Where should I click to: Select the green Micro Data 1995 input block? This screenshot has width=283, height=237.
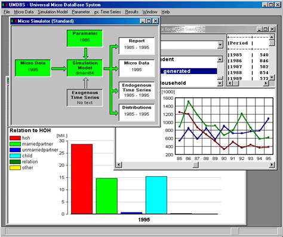(33, 68)
